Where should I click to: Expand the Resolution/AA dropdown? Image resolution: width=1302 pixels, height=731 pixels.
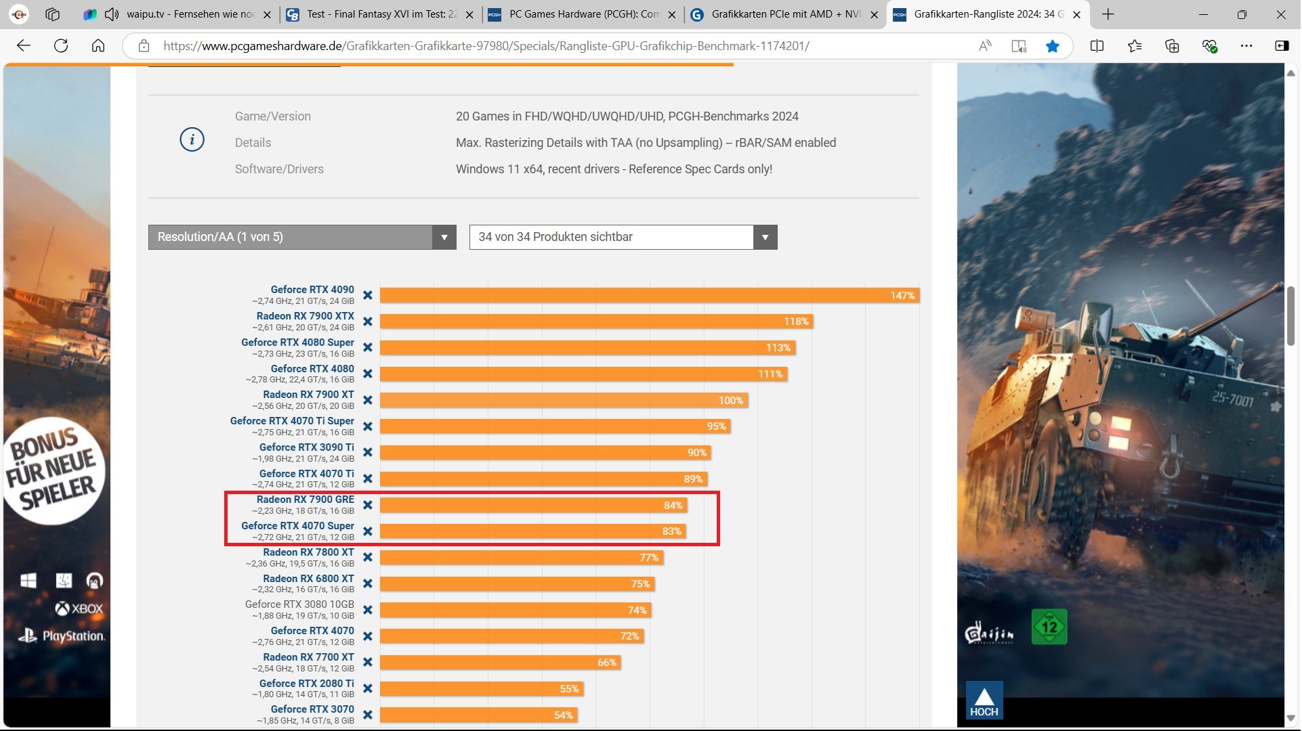301,237
